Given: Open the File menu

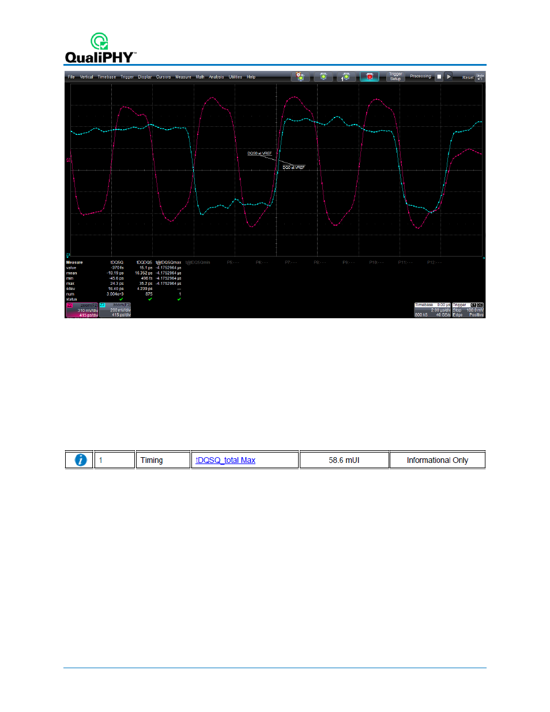Looking at the screenshot, I should click(71, 77).
